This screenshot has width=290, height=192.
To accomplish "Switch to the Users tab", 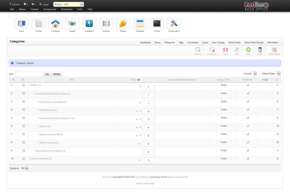I will (205, 42).
